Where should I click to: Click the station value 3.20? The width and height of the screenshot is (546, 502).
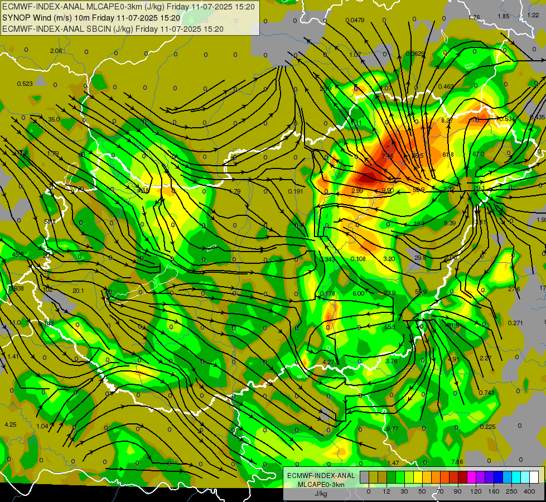389,259
